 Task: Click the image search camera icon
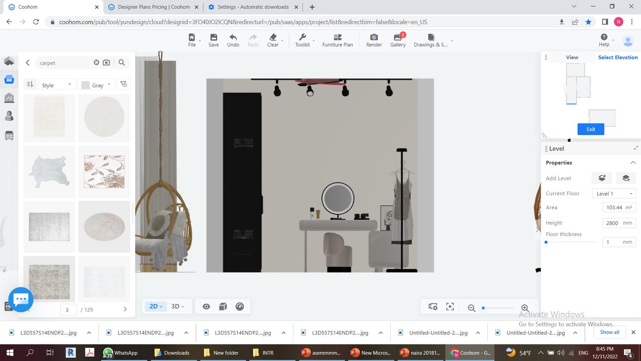tap(107, 62)
